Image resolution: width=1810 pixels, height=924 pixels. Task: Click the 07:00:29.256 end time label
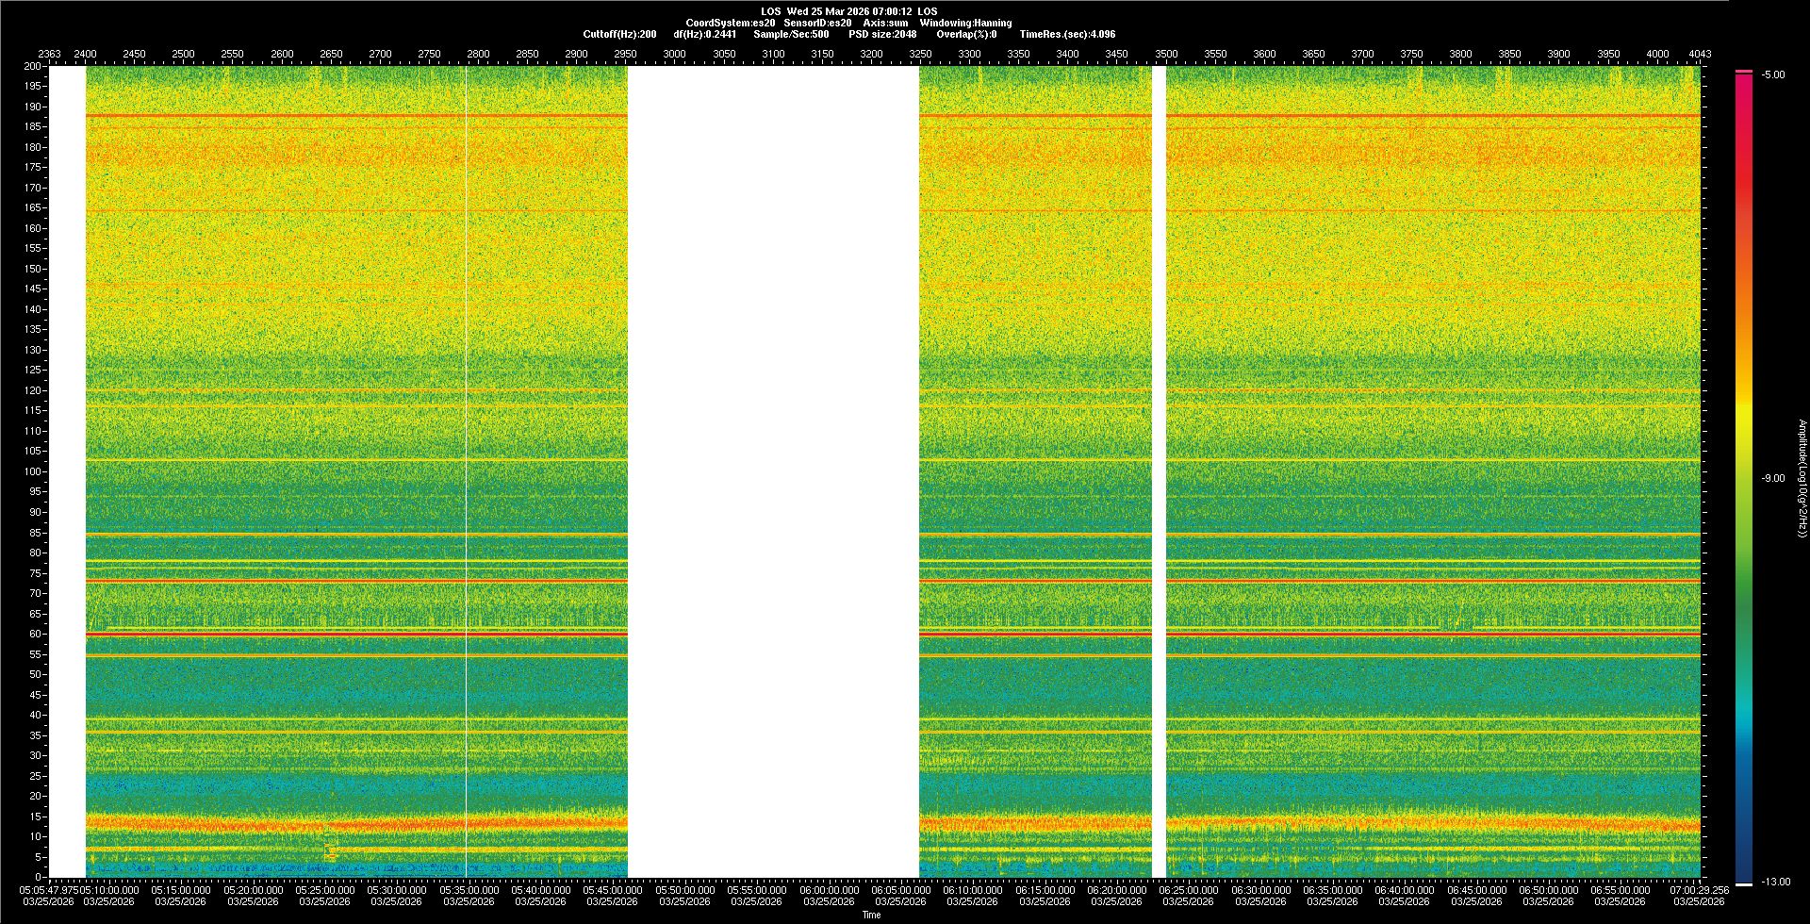(1699, 889)
